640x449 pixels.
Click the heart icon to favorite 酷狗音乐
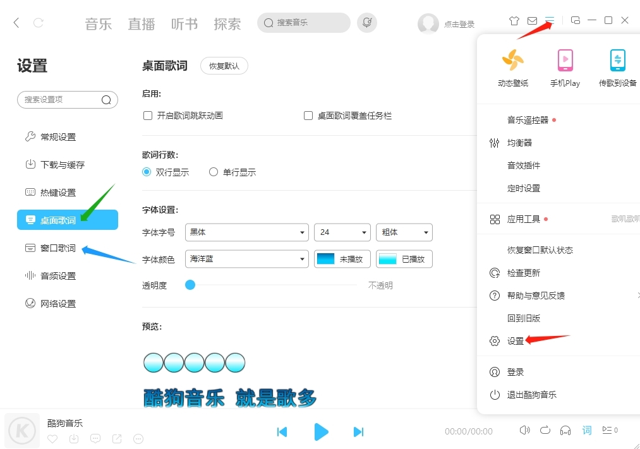[x=52, y=439]
